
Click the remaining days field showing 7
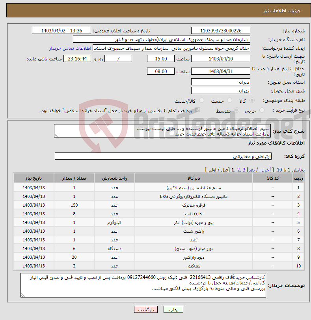118,59
